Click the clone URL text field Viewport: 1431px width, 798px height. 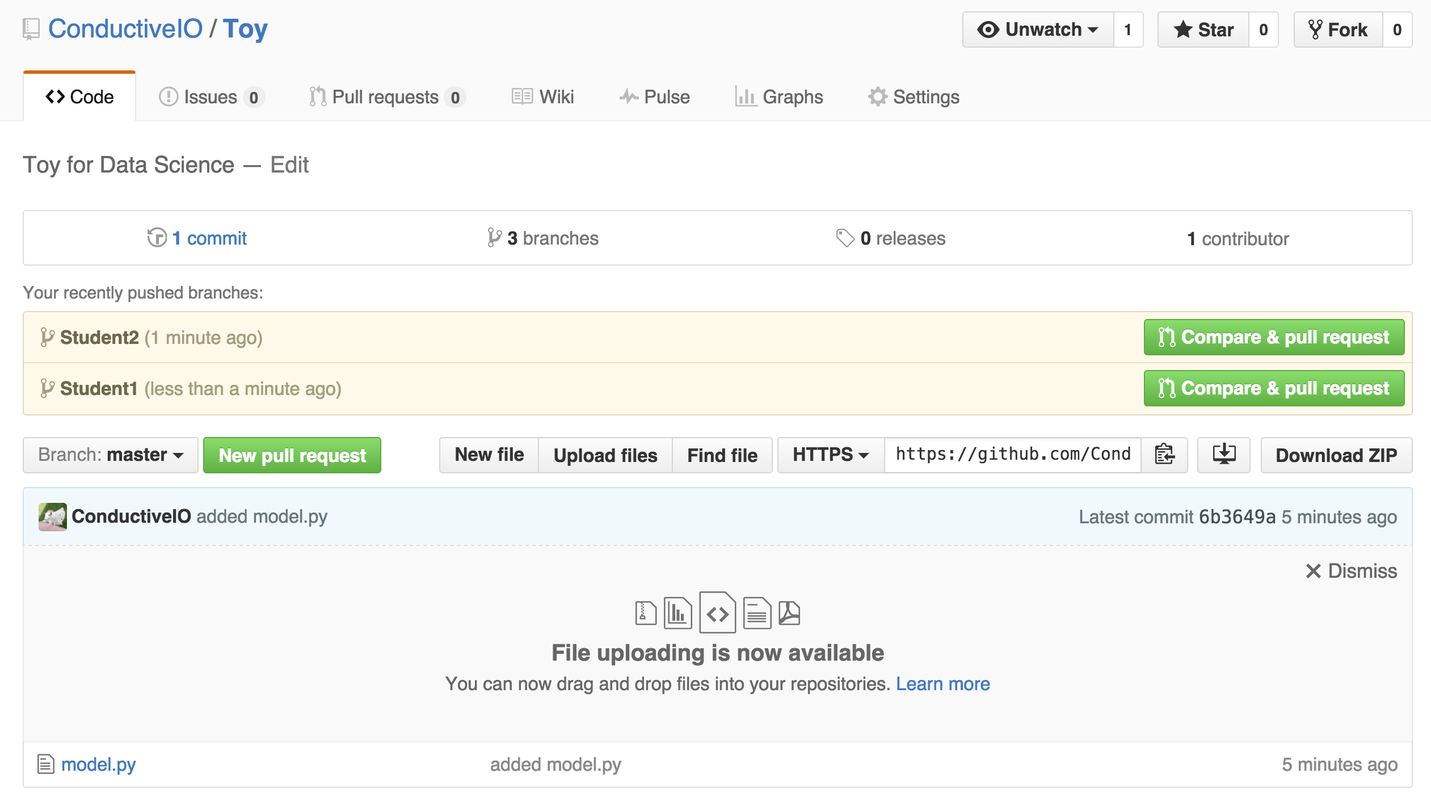click(1013, 455)
